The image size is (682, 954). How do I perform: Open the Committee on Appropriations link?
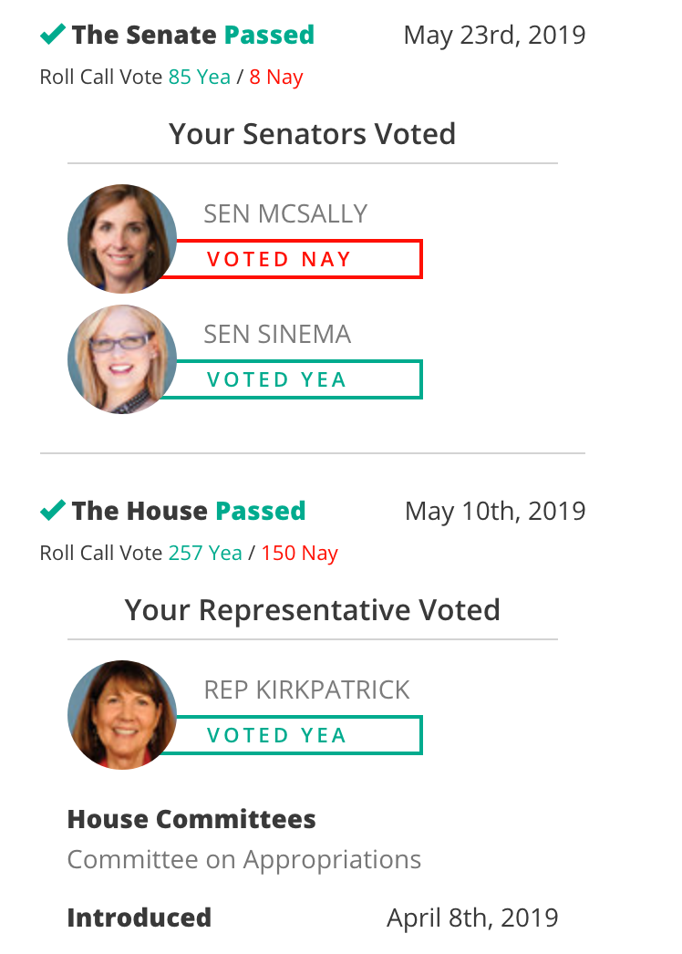pyautogui.click(x=244, y=860)
